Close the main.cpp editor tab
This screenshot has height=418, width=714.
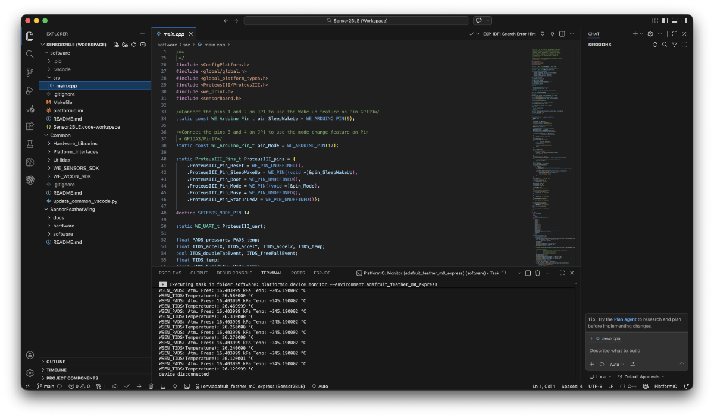coord(191,34)
